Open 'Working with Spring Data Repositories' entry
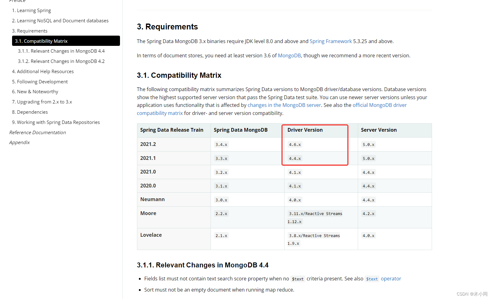The image size is (492, 299). [x=56, y=122]
